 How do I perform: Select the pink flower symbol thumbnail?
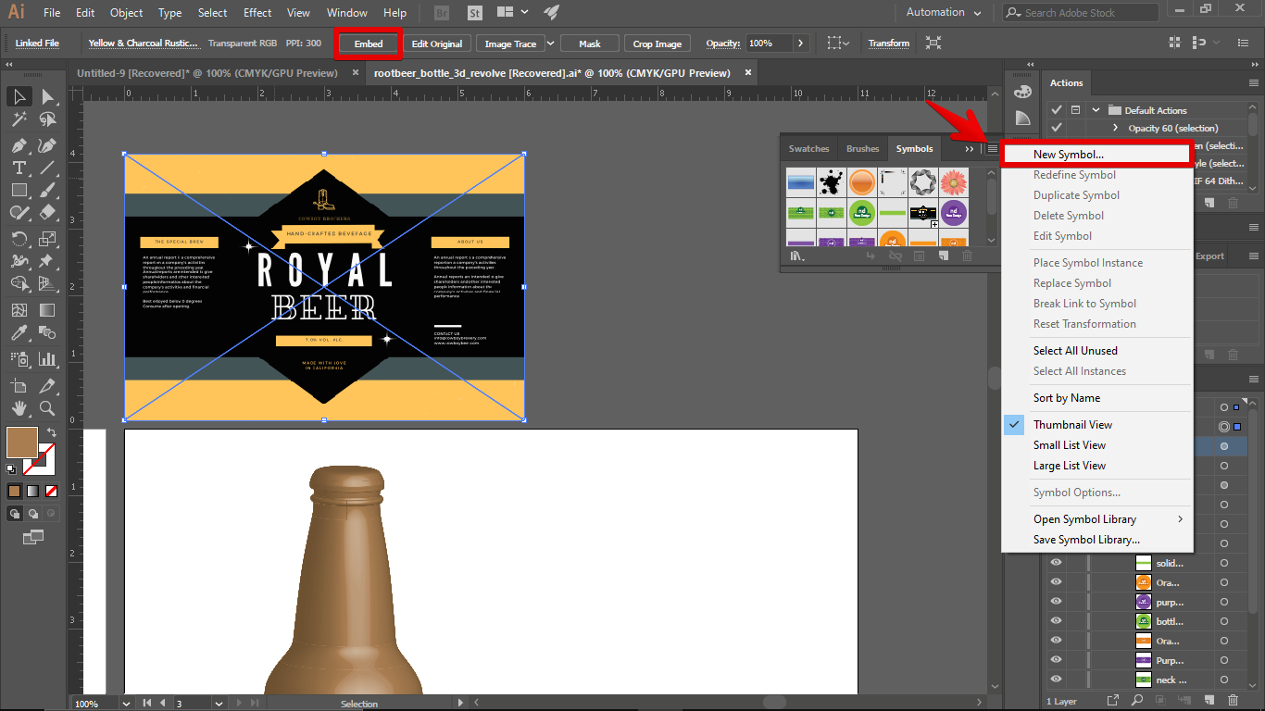[953, 182]
